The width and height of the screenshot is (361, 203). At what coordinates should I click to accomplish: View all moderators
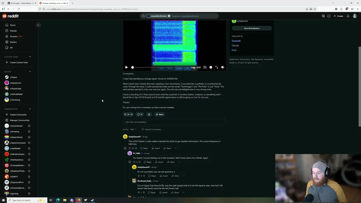point(252,28)
